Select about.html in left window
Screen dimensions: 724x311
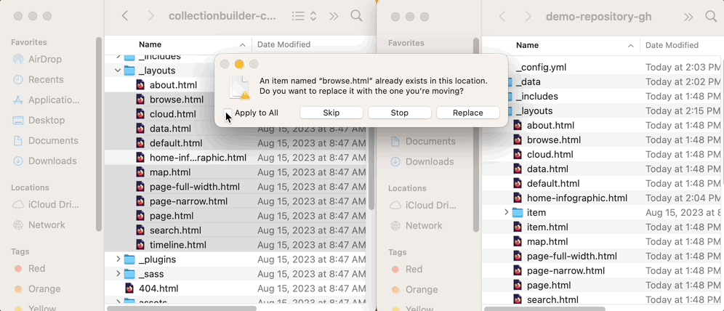click(x=173, y=85)
